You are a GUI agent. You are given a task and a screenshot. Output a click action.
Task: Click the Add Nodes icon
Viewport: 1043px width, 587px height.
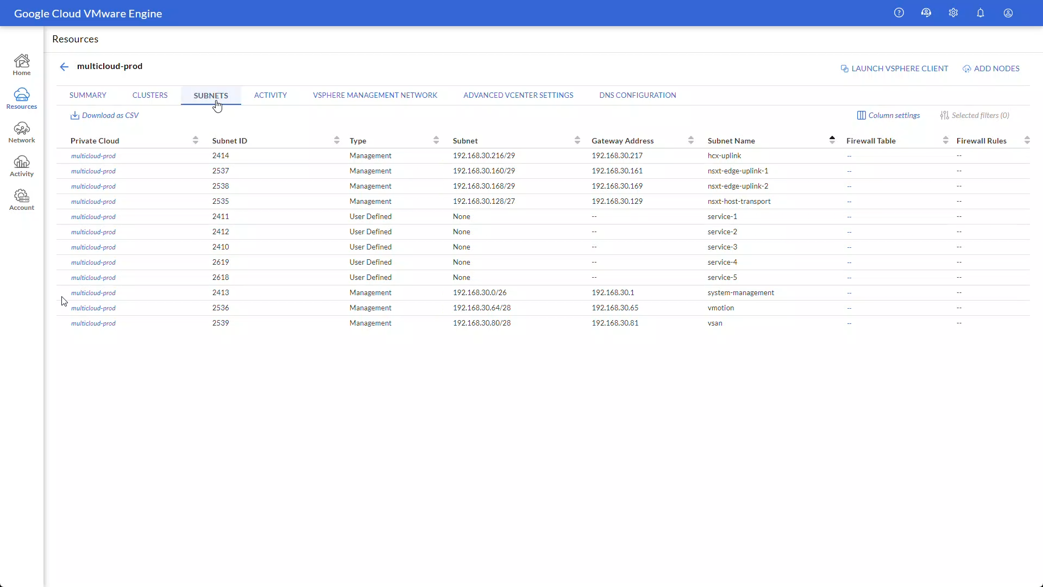pyautogui.click(x=967, y=68)
